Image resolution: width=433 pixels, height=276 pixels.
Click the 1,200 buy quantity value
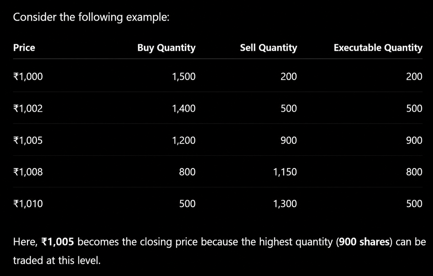[x=184, y=140]
